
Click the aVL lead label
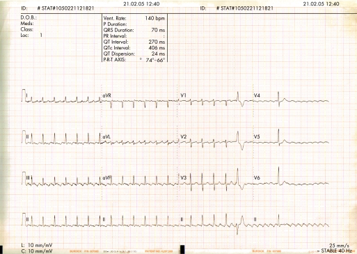coord(106,137)
